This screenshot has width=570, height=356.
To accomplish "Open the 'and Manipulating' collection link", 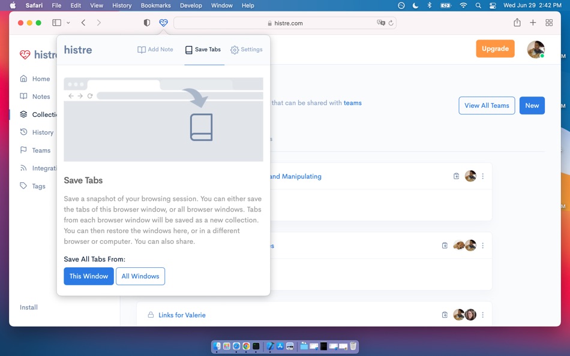I will pyautogui.click(x=296, y=176).
